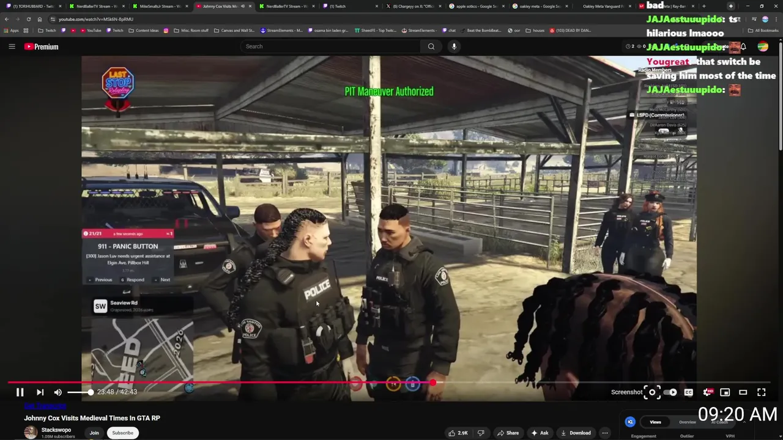Viewport: 783px width, 440px height.
Task: Mute the video using speaker icon
Action: tap(58, 392)
